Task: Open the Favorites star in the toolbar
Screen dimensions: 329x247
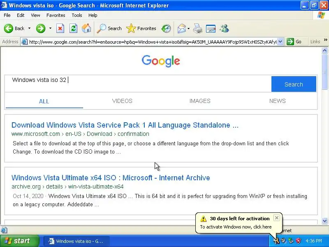Action: (x=141, y=28)
